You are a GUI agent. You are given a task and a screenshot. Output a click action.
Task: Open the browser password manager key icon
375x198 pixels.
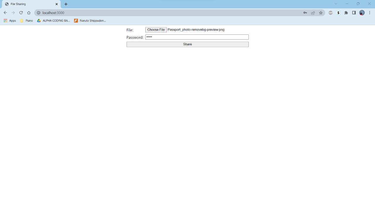coord(305,13)
